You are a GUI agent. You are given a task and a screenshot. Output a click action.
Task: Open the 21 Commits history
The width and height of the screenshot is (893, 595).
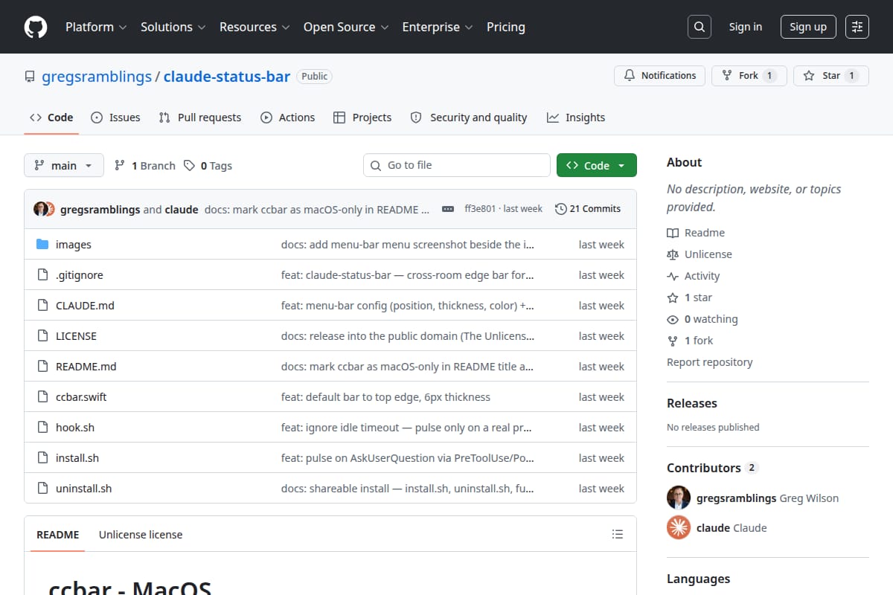point(588,209)
